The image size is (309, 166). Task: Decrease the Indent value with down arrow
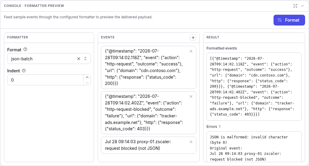(x=87, y=83)
